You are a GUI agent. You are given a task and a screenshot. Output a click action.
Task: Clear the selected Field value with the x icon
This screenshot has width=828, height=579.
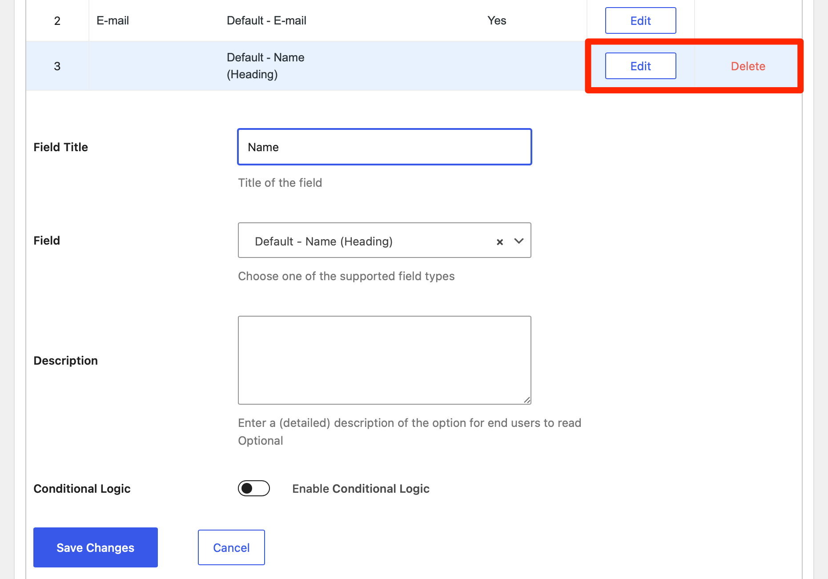[x=500, y=242]
